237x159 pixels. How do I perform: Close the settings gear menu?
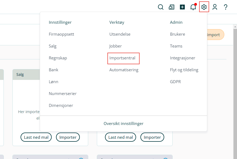(204, 7)
